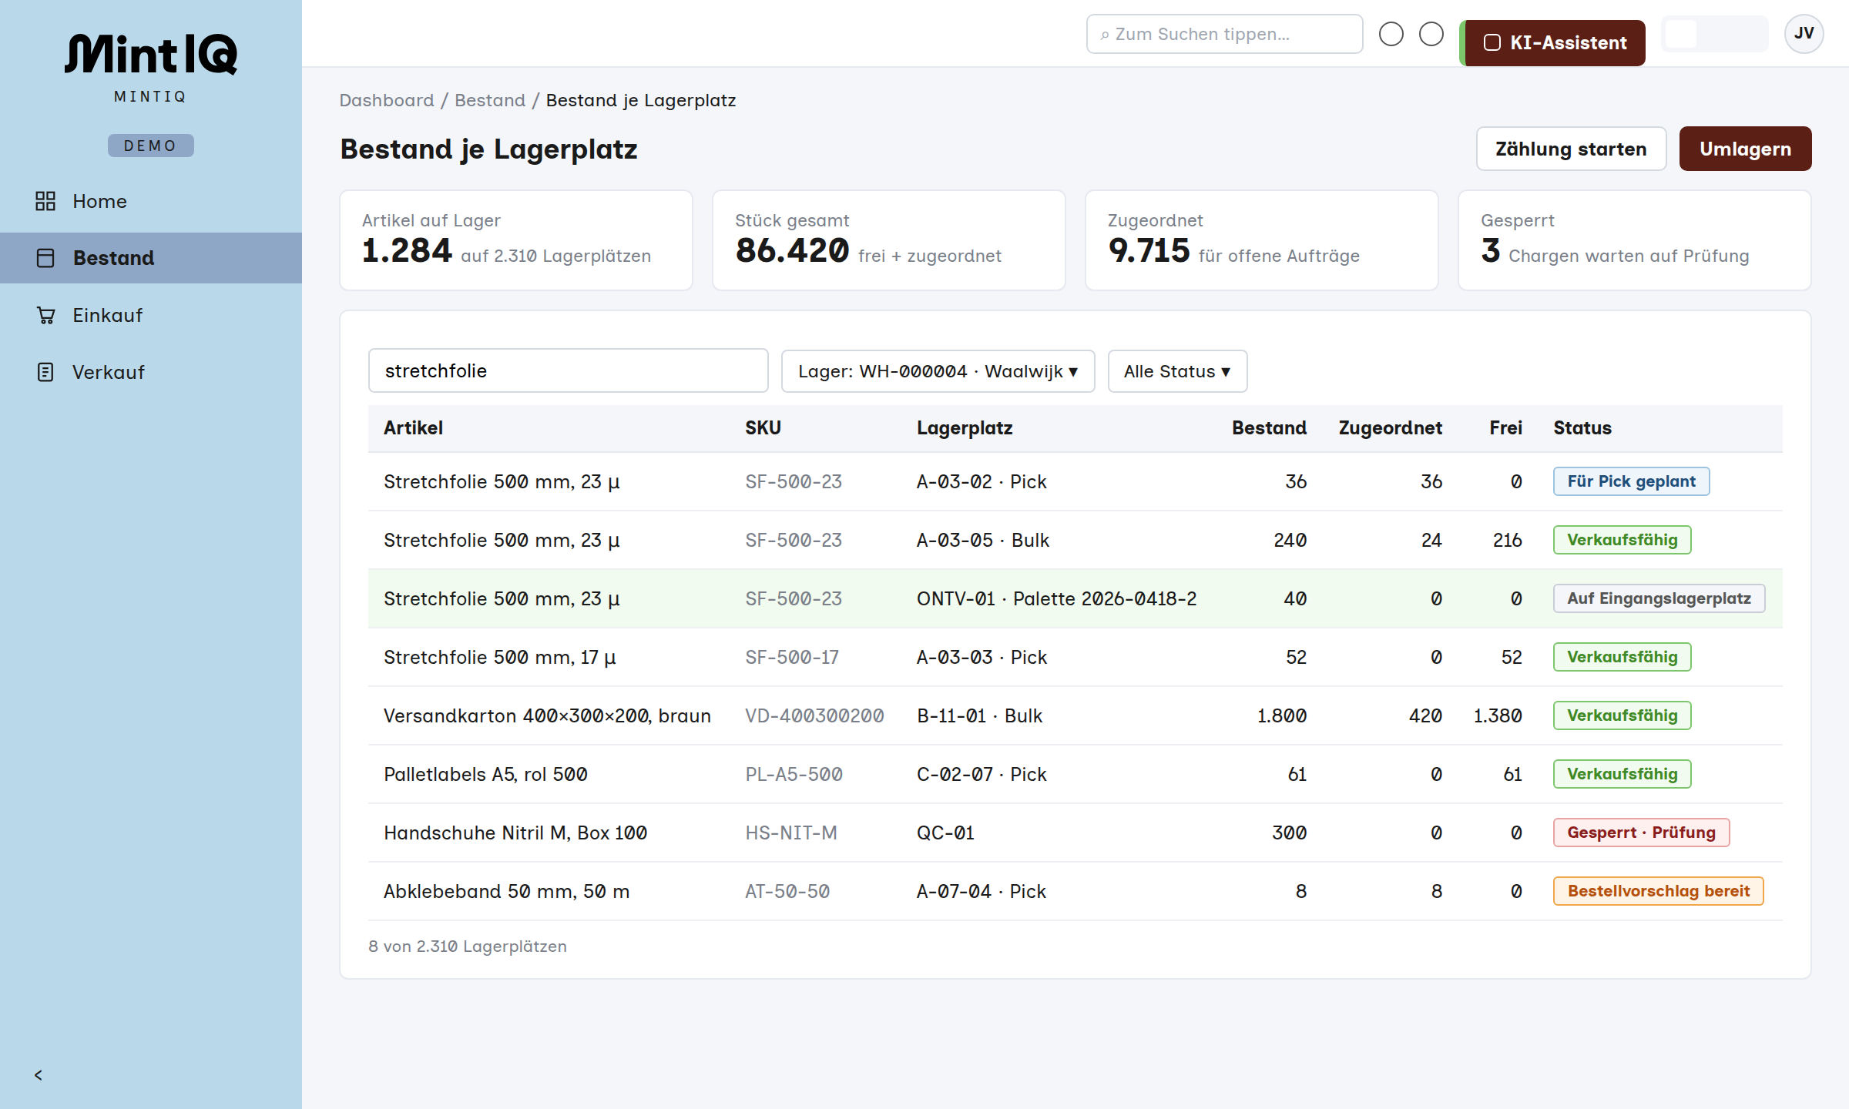1849x1109 pixels.
Task: Click the Auf Eingangslagerplatz status badge
Action: (x=1659, y=598)
